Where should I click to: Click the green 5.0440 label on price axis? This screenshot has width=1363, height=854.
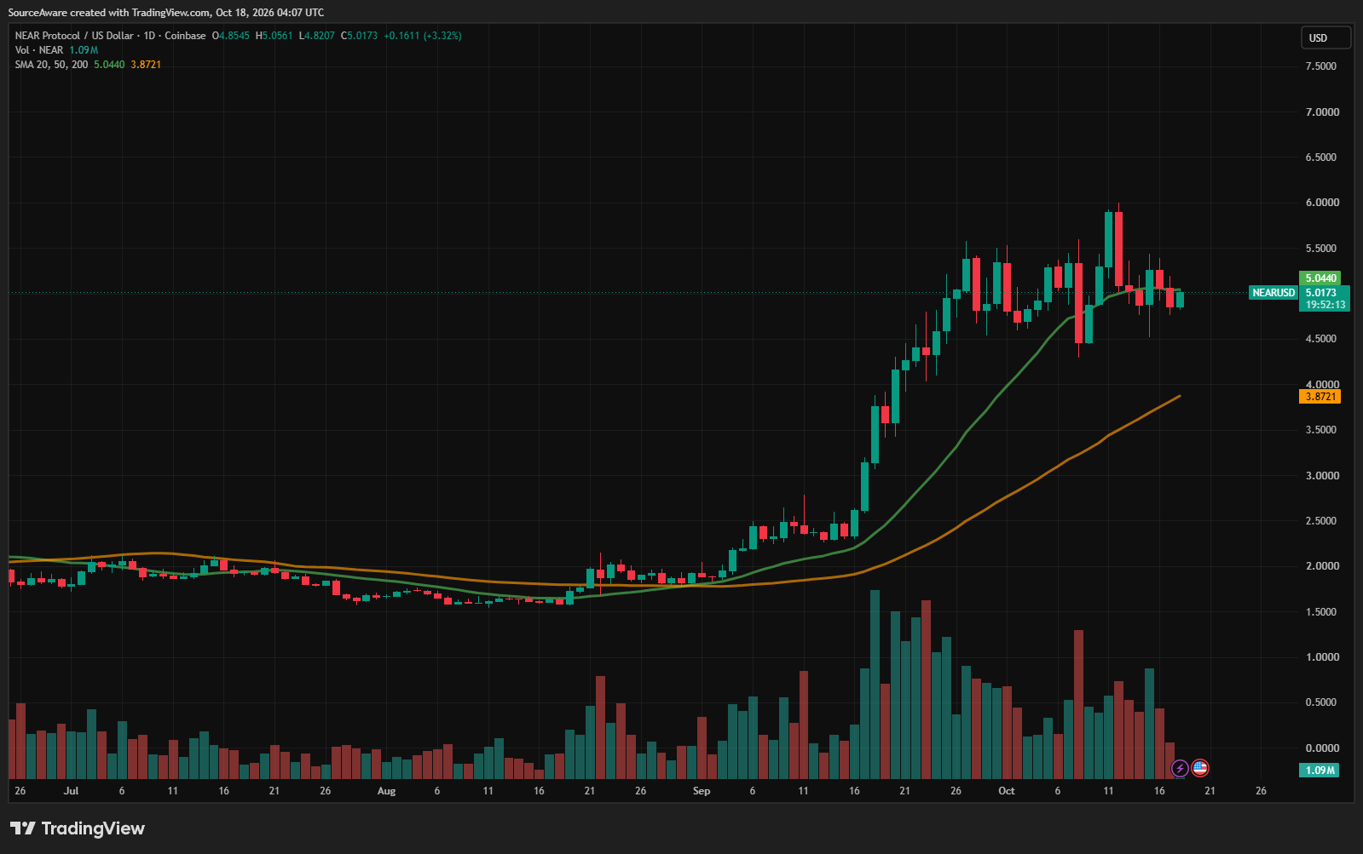[1320, 278]
